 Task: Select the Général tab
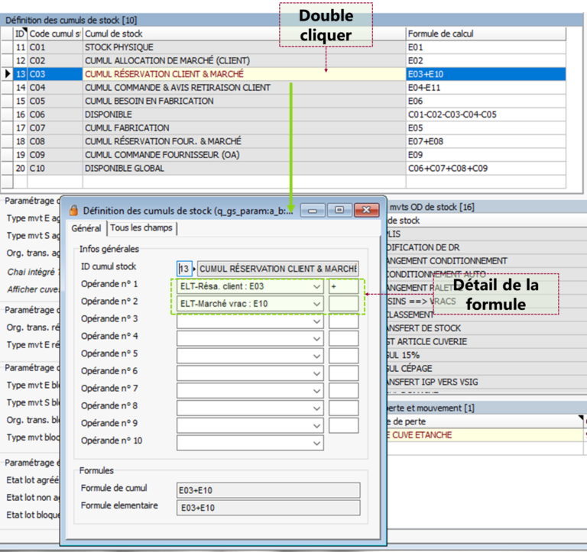point(86,228)
